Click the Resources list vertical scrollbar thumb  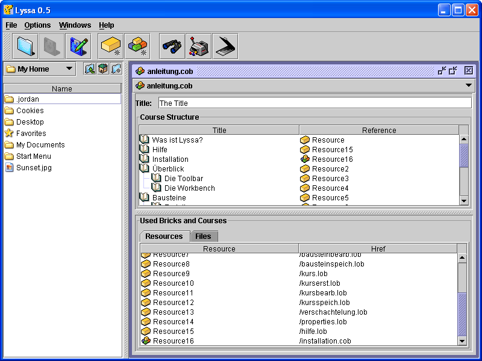462,314
